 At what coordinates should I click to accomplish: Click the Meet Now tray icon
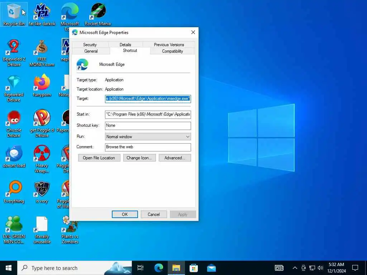click(x=304, y=268)
